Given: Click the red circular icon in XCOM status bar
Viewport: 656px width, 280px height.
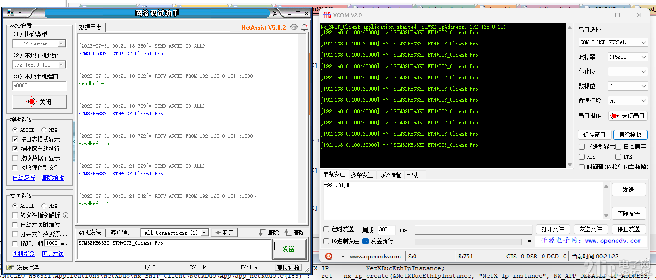Looking at the screenshot, I should coord(329,256).
